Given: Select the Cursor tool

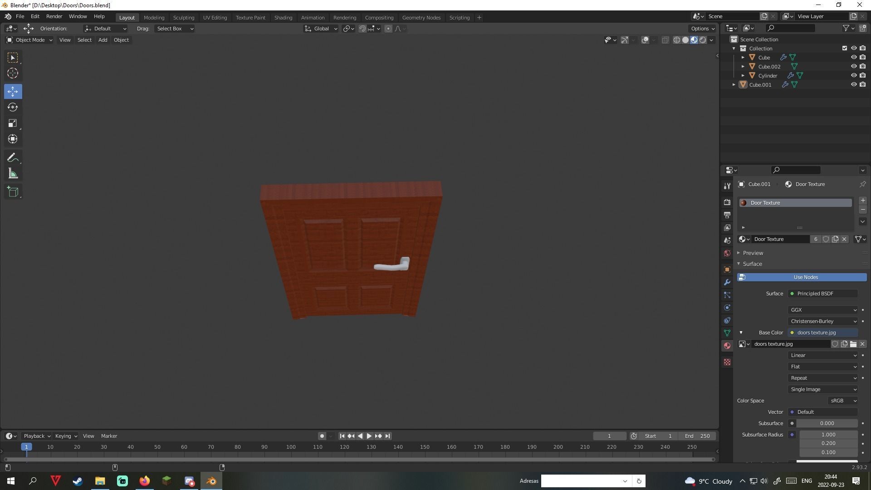Looking at the screenshot, I should coord(13,73).
